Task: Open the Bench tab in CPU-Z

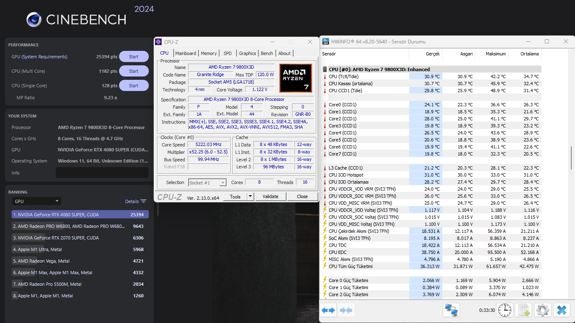Action: coord(267,53)
